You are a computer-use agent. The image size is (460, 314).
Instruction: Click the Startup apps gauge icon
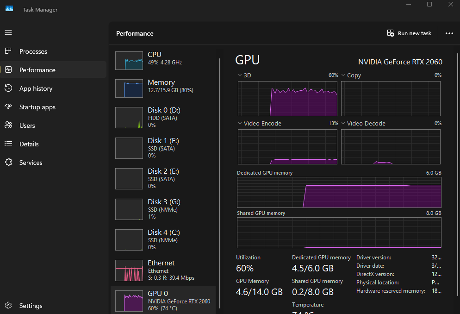pyautogui.click(x=8, y=107)
